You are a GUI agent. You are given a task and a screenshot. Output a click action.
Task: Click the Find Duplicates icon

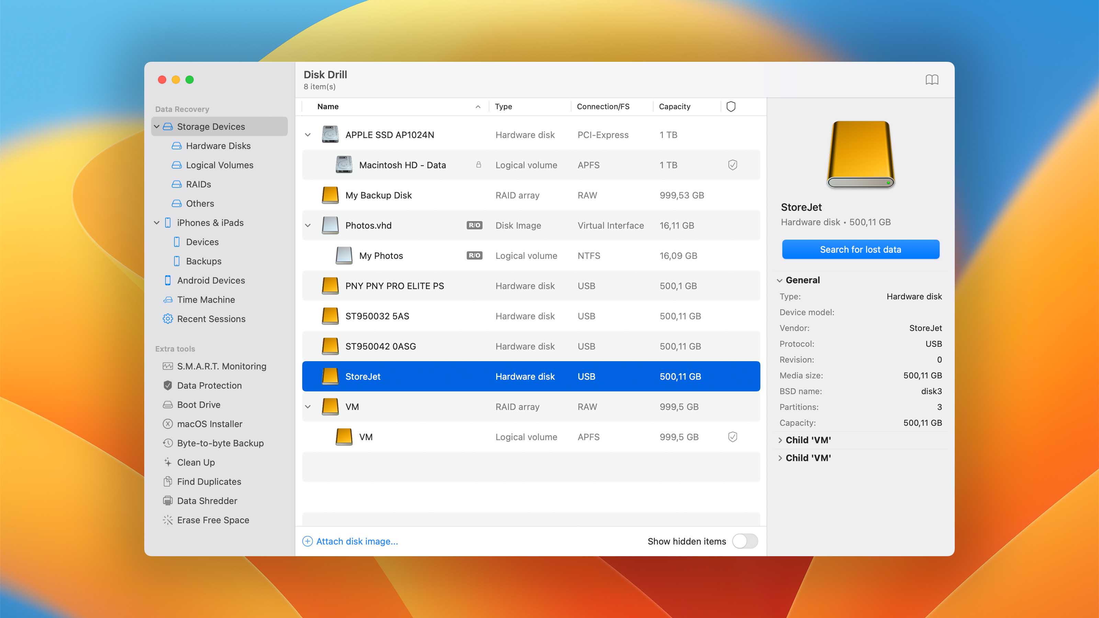(168, 481)
